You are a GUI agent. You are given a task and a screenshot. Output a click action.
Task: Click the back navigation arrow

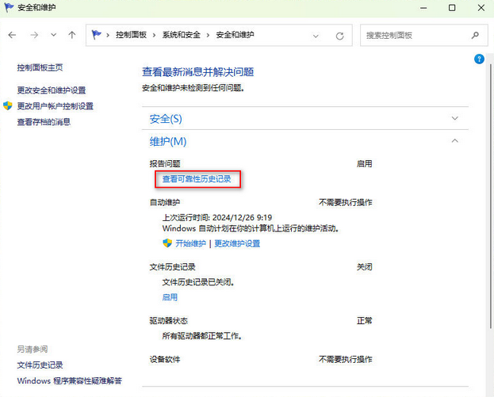point(13,36)
